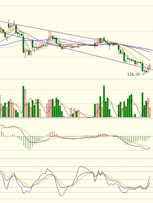Select the tall hollow red volume bar beside leftmost volume peak
The width and height of the screenshot is (153, 203).
[25, 103]
